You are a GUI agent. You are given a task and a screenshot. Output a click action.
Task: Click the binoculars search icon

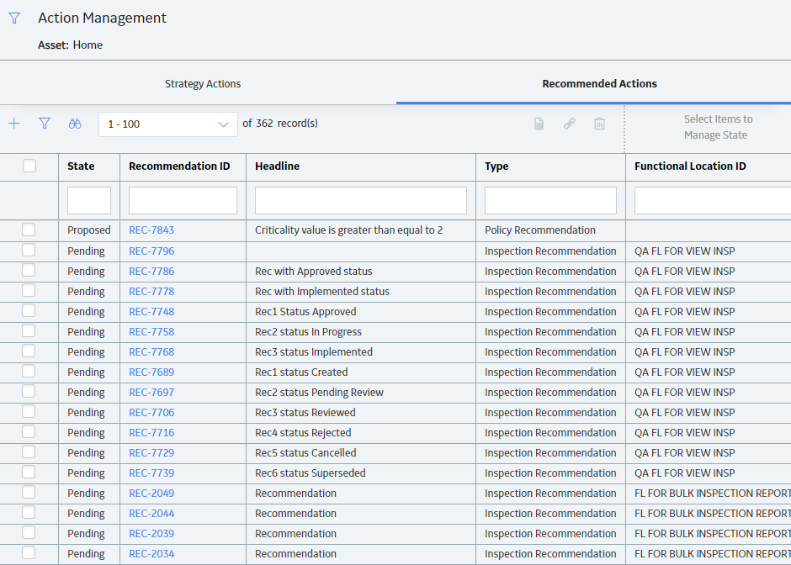[75, 124]
